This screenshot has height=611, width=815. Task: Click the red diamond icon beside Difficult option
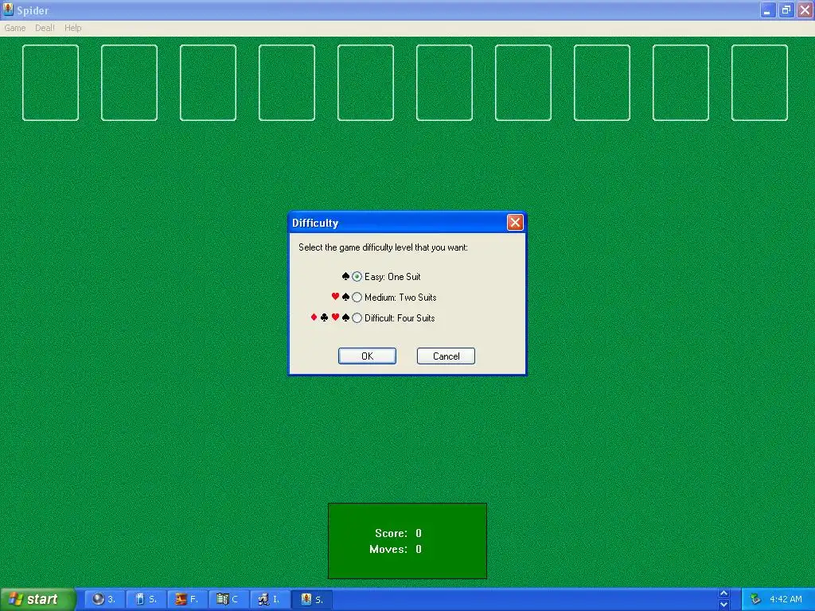(314, 317)
